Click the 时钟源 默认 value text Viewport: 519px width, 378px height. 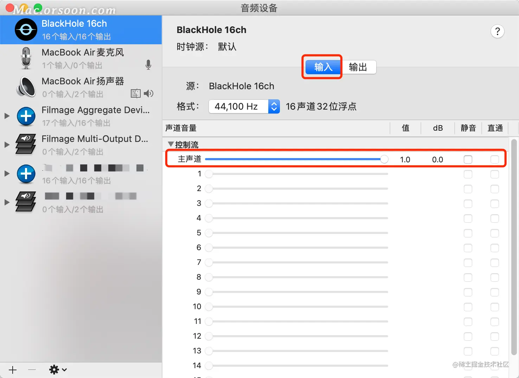(x=227, y=47)
